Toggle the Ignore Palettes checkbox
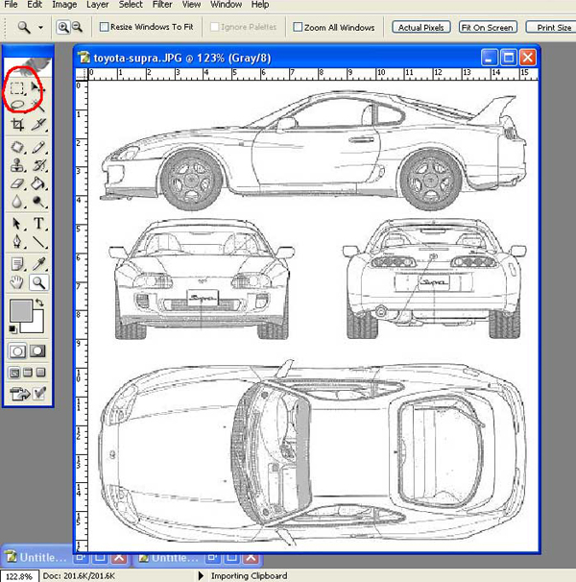This screenshot has width=576, height=582. [214, 27]
